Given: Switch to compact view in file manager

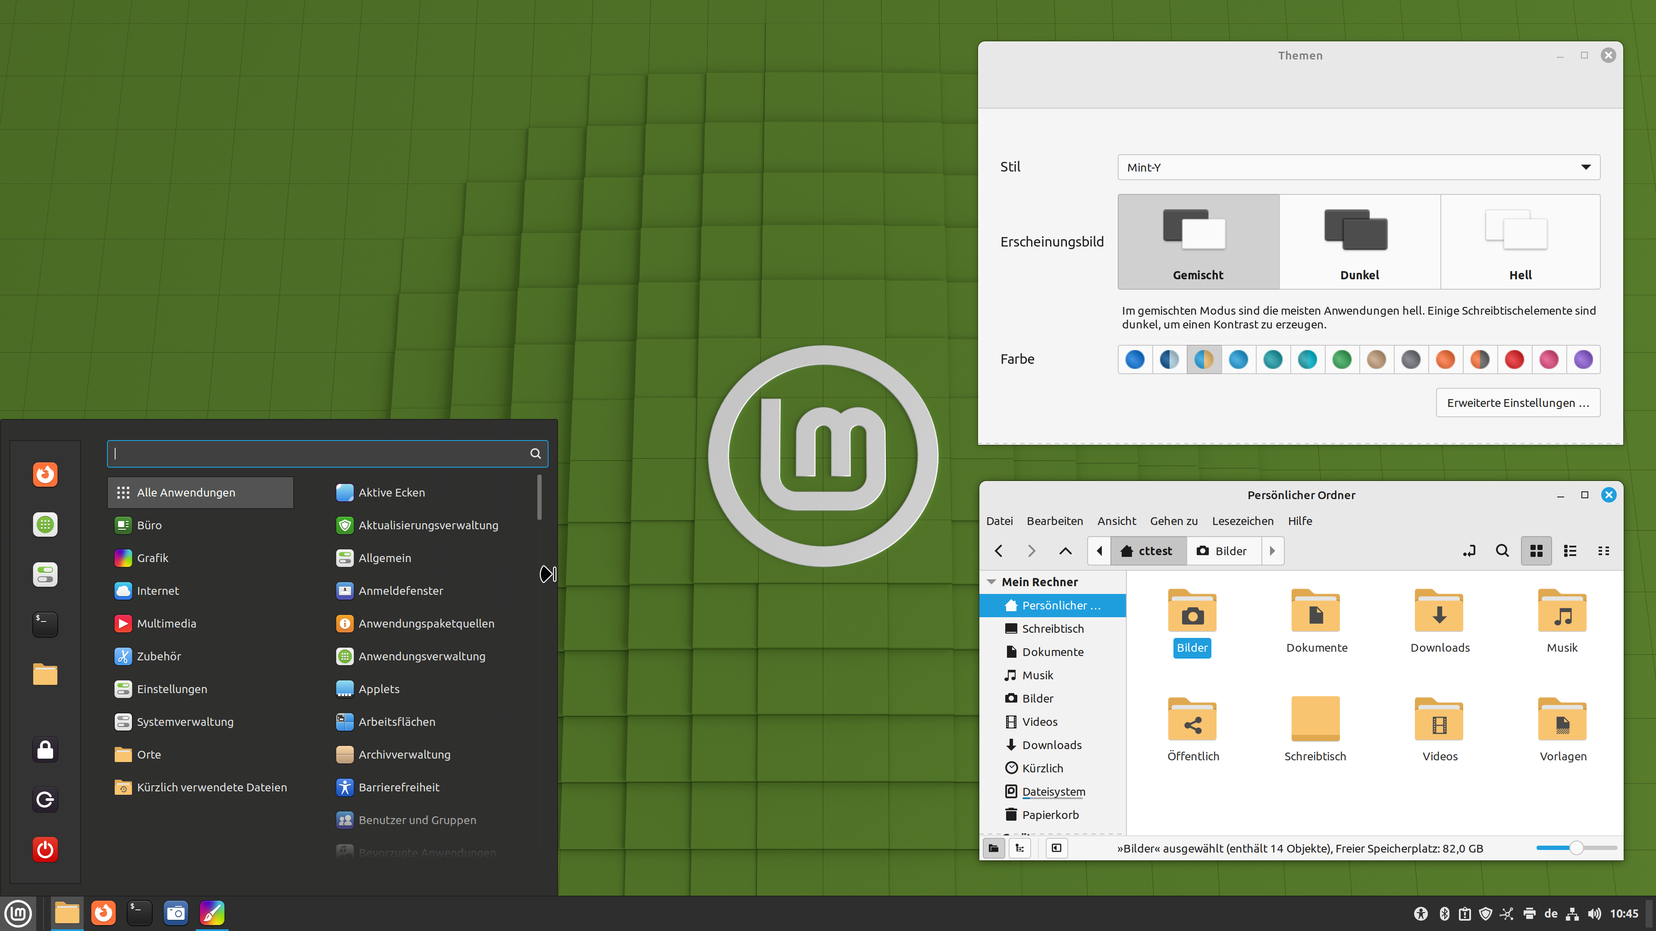Looking at the screenshot, I should [1603, 551].
